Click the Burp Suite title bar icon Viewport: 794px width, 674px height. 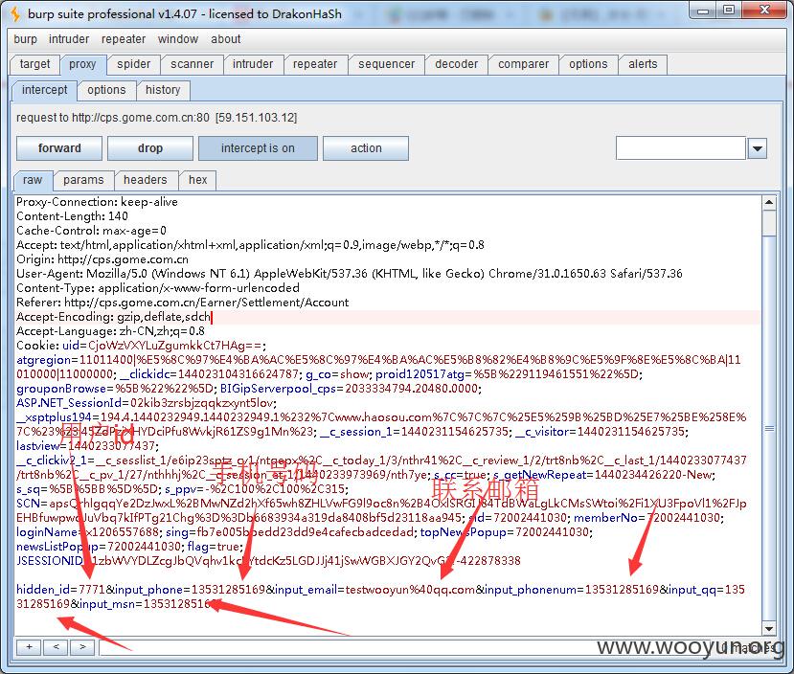click(x=15, y=14)
